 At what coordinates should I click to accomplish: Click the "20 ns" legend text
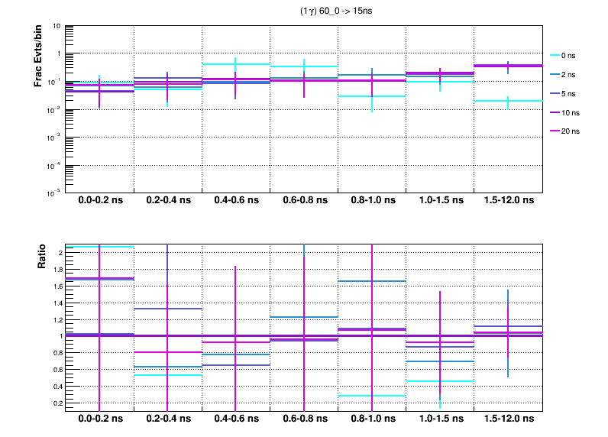(x=571, y=131)
